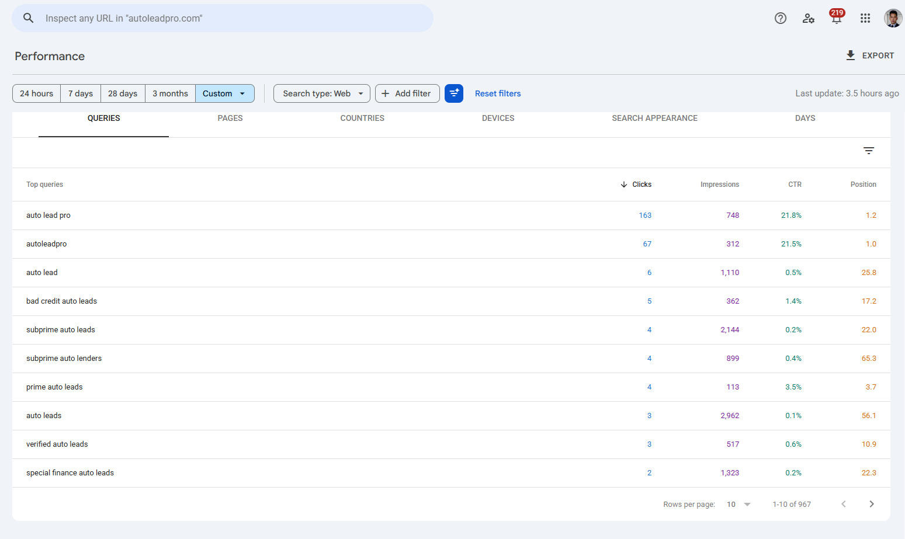Select the 'auto leads' query row

coord(451,416)
